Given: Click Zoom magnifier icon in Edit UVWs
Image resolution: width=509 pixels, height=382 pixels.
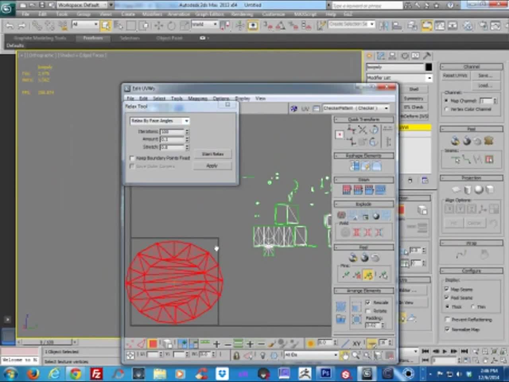Looking at the screenshot, I should 356,355.
